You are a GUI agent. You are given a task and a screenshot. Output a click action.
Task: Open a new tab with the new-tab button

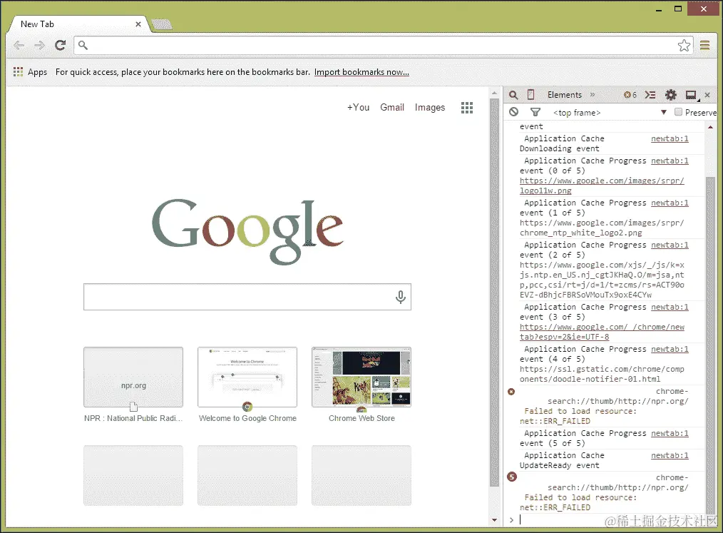click(161, 24)
